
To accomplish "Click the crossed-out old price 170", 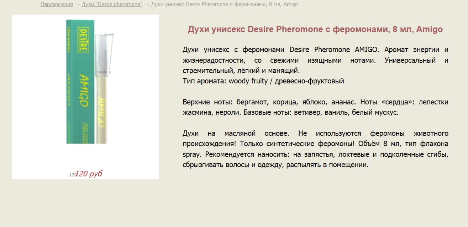I will tap(73, 175).
